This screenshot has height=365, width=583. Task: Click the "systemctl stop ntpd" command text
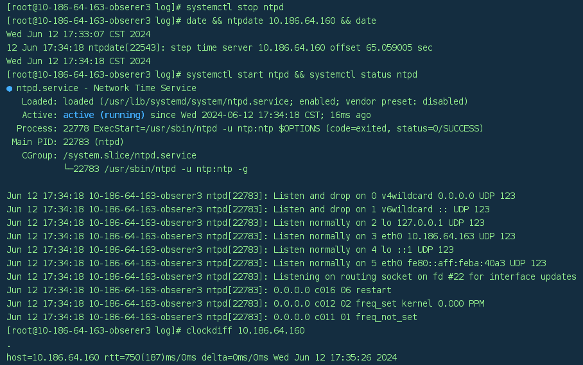pos(234,7)
